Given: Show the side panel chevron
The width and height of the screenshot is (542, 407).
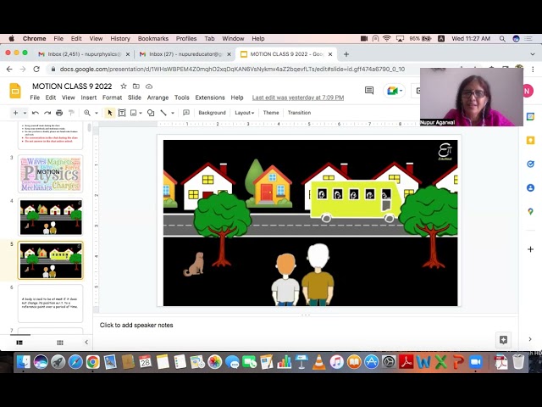Looking at the screenshot, I should tap(530, 339).
